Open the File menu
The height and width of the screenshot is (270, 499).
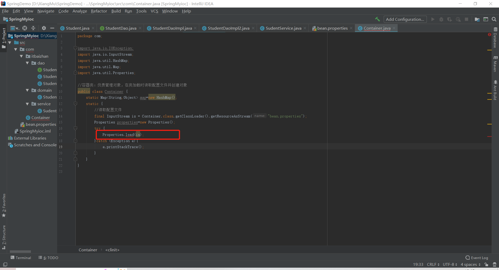coord(5,11)
